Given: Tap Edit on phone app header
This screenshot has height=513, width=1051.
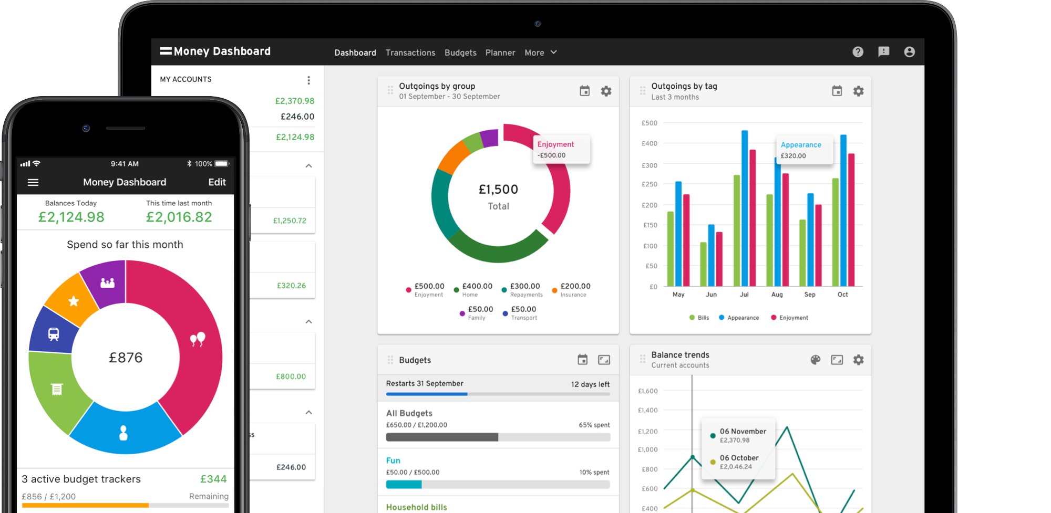Looking at the screenshot, I should pyautogui.click(x=217, y=182).
